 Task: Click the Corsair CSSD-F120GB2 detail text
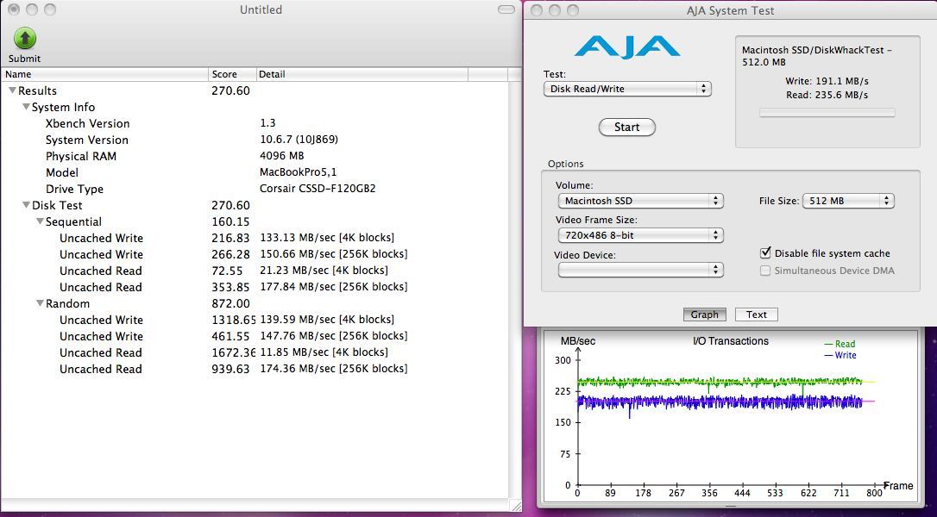tap(318, 189)
